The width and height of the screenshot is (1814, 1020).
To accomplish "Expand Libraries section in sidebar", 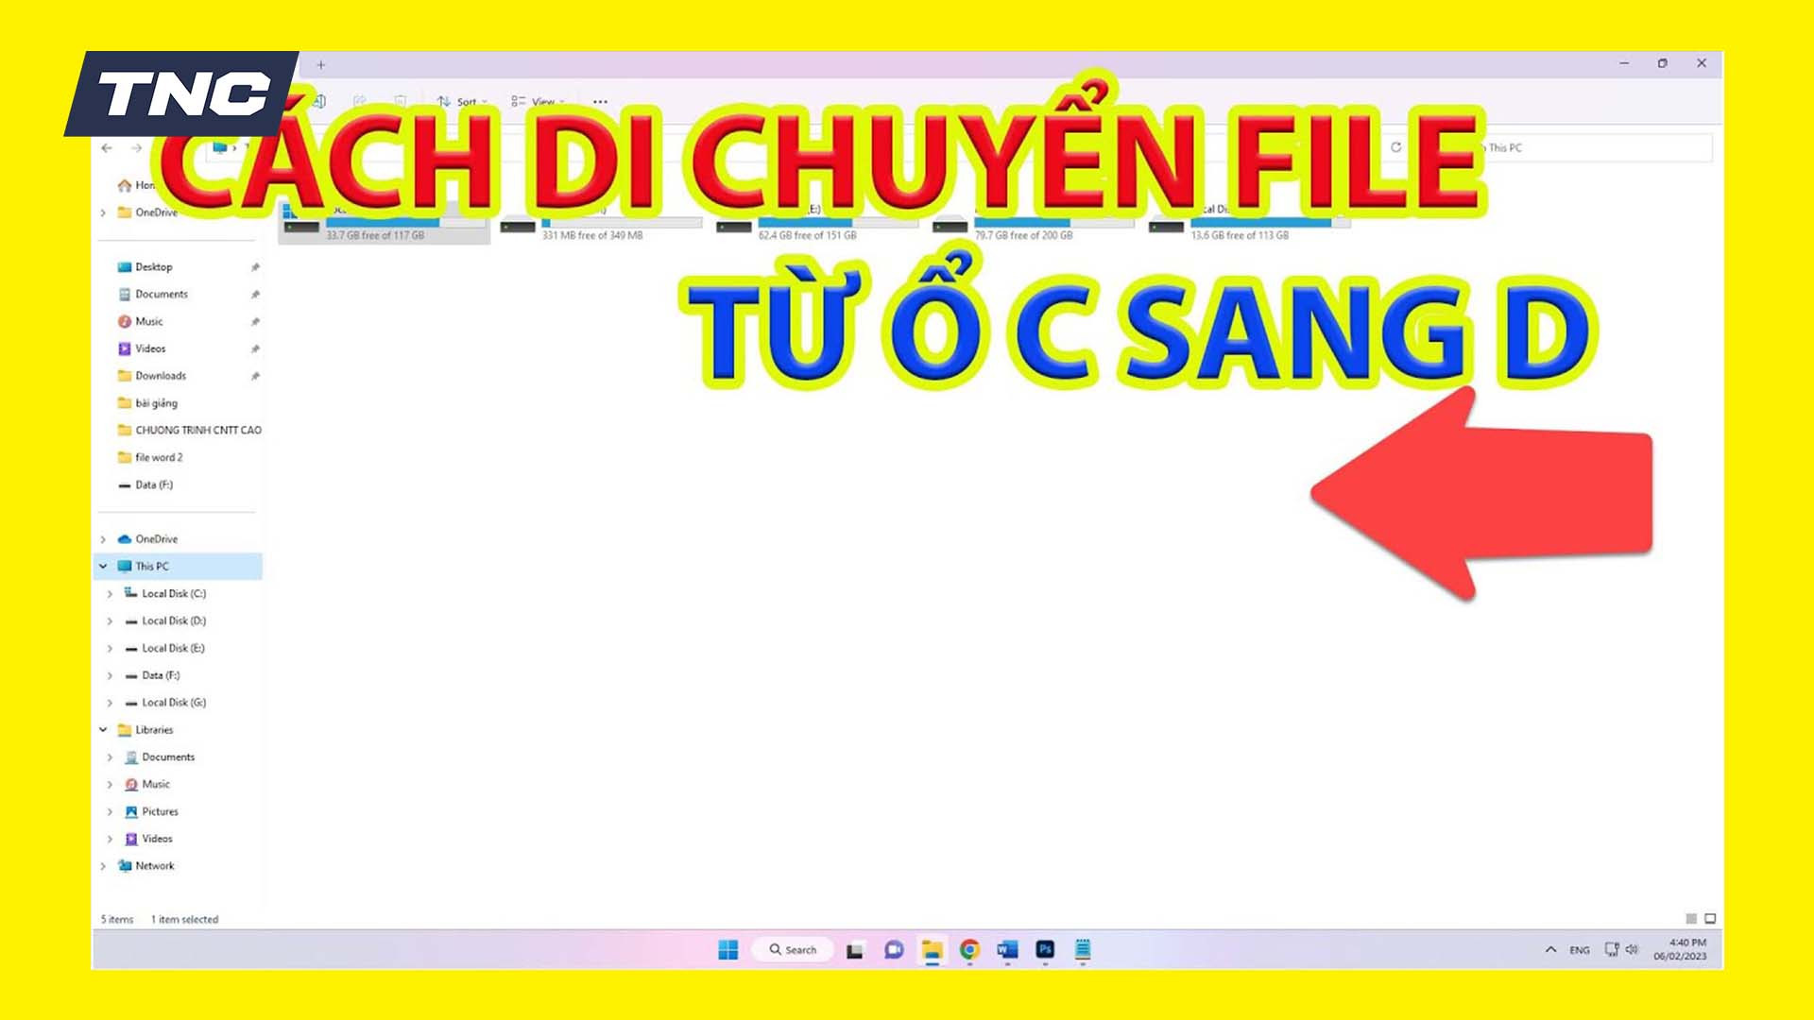I will (102, 730).
